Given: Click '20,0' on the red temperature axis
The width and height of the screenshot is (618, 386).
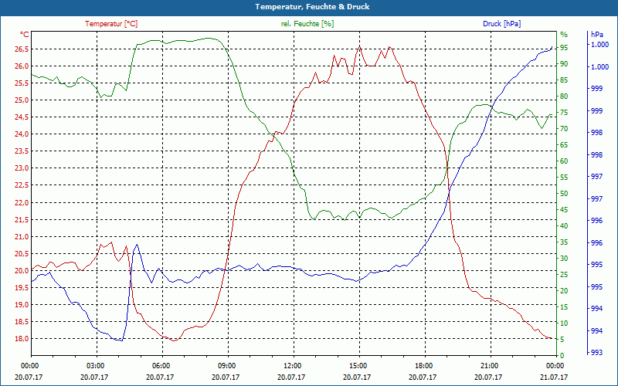Looking at the screenshot, I should tap(22, 271).
